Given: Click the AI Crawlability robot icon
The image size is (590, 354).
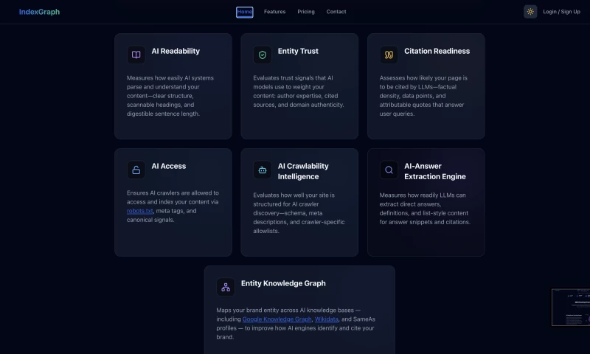Looking at the screenshot, I should click(x=263, y=170).
